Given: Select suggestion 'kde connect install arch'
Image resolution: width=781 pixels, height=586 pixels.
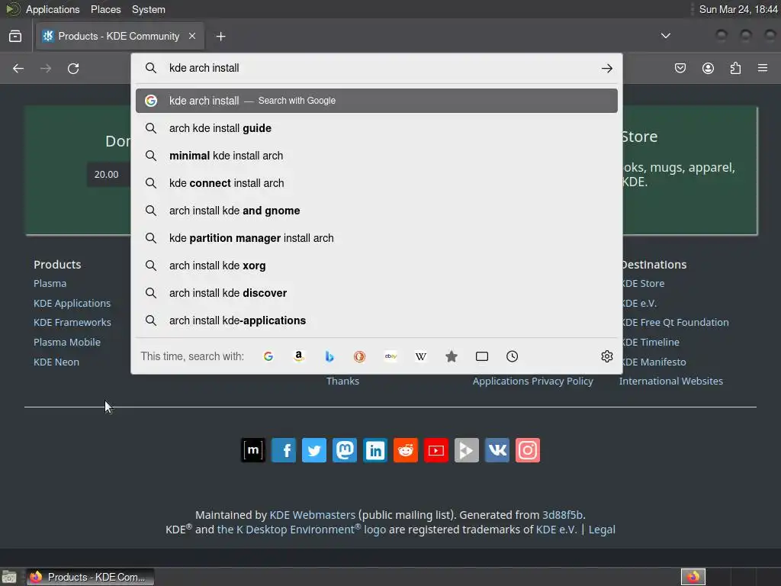Looking at the screenshot, I should [377, 183].
